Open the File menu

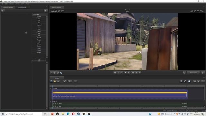(3, 4)
